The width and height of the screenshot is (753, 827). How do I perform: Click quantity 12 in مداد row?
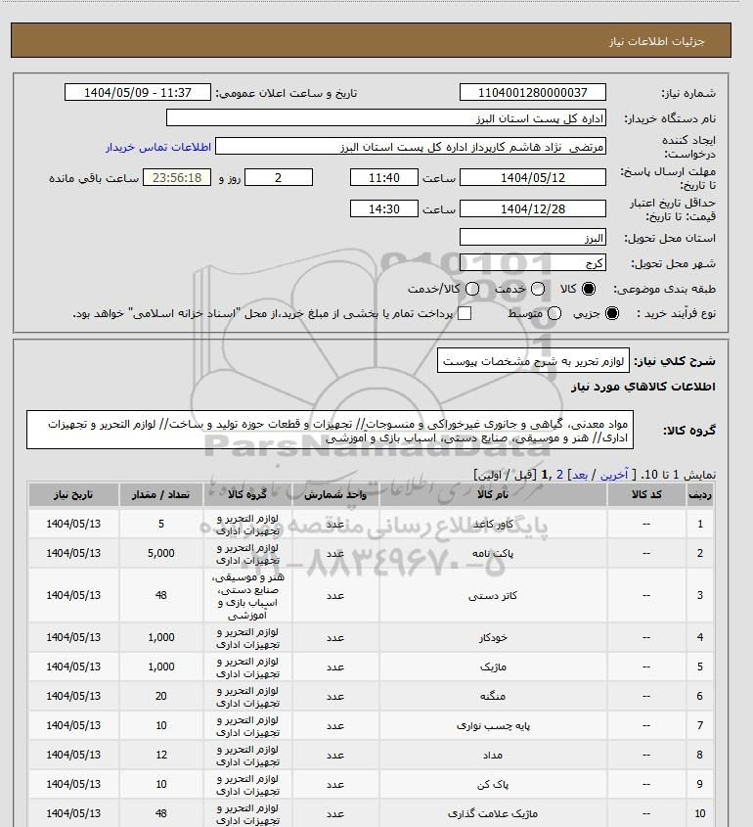(x=161, y=756)
